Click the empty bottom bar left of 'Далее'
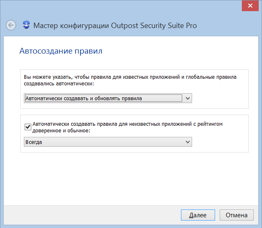 (x=90, y=215)
